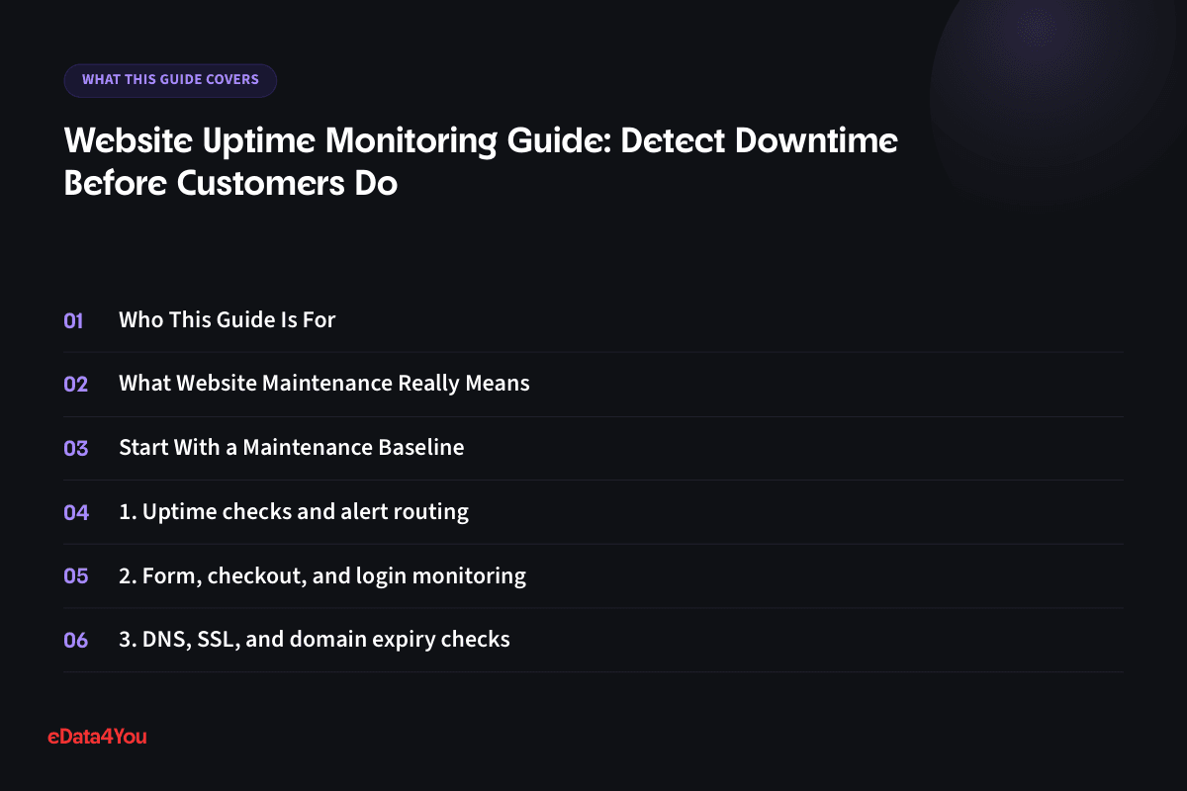Click the eData4You logo
This screenshot has width=1187, height=791.
pyautogui.click(x=97, y=737)
